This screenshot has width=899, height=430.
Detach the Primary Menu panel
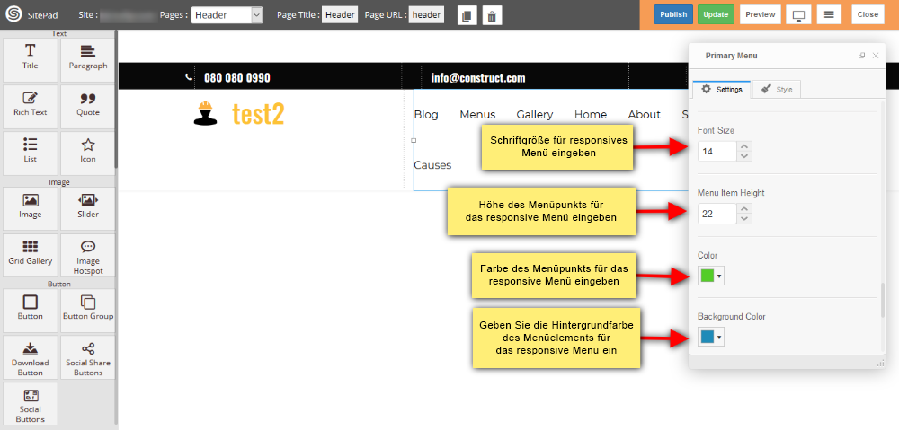(862, 56)
